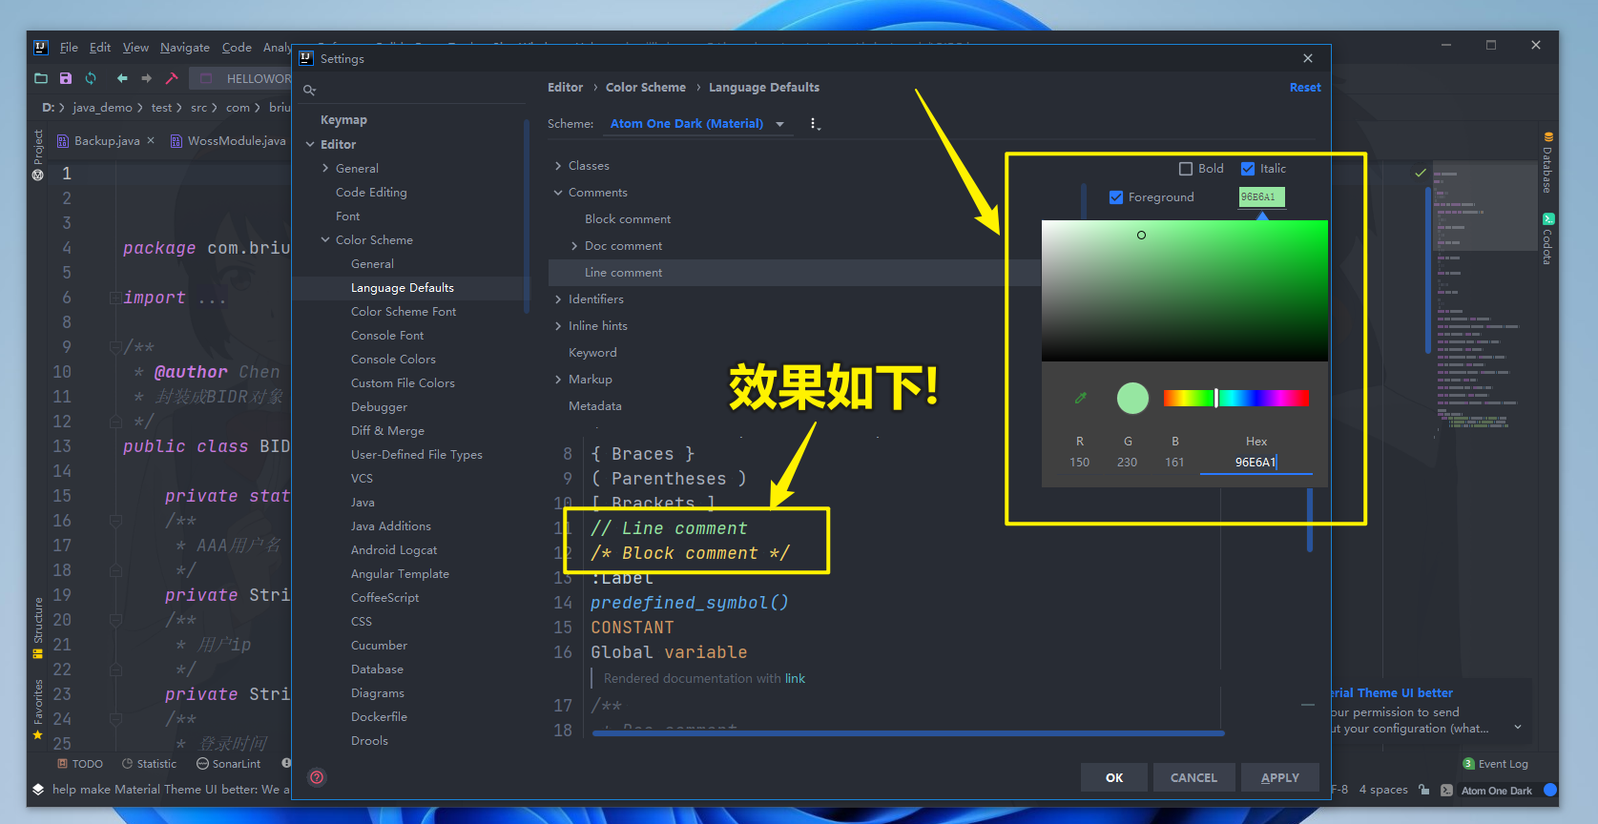The image size is (1598, 824).
Task: Click the read-only lock status icon
Action: pos(1423,790)
